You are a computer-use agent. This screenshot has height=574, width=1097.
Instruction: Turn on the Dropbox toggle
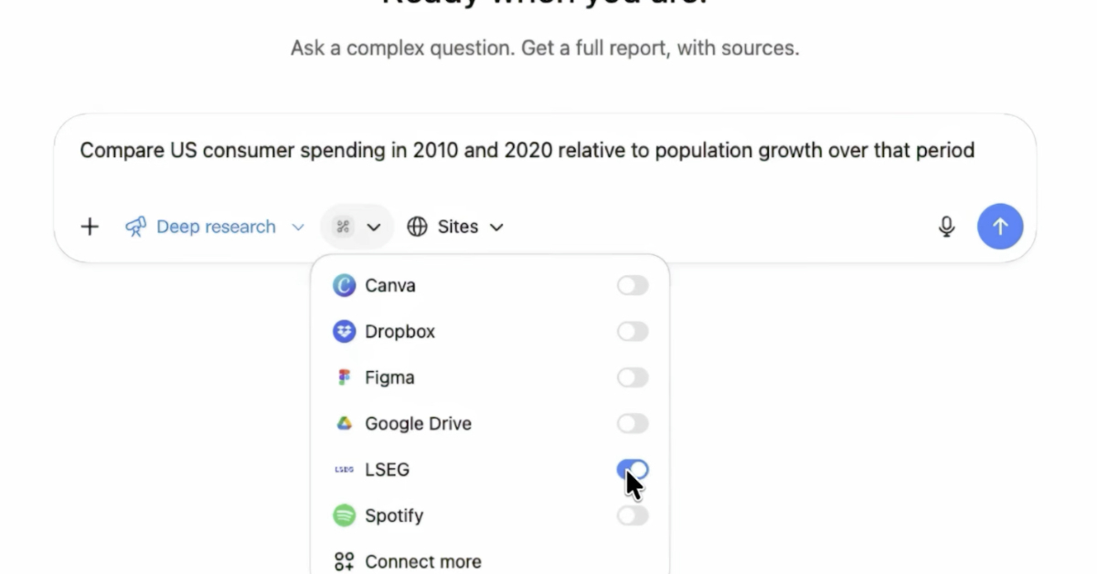[x=632, y=332]
